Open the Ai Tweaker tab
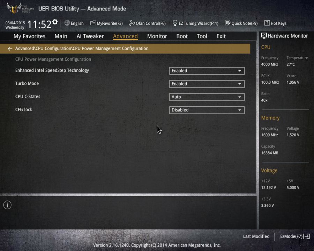This screenshot has height=251, width=314. pos(90,36)
